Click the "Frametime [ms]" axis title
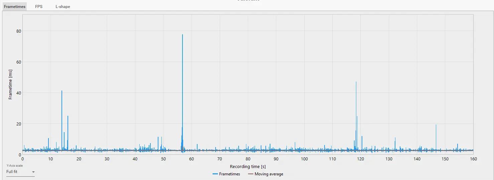The width and height of the screenshot is (494, 180). coord(10,85)
